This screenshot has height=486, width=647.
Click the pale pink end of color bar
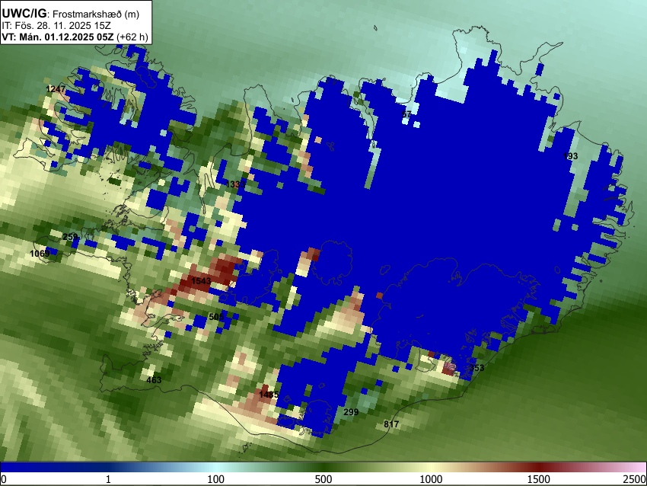(x=638, y=467)
